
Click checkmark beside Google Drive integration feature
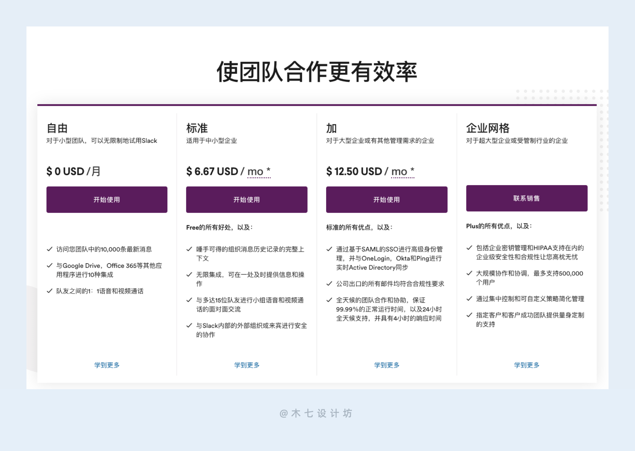pos(50,265)
